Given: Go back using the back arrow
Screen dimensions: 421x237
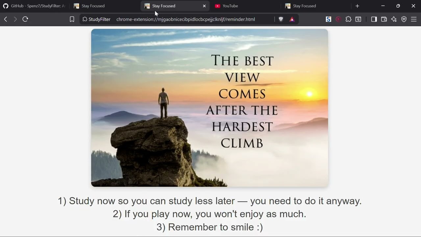Looking at the screenshot, I should tap(5, 19).
